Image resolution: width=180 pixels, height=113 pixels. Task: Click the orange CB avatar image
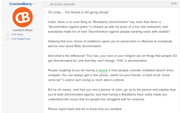pos(22,17)
